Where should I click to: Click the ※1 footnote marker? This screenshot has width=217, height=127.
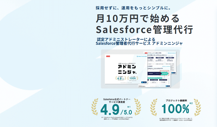tap(129, 107)
